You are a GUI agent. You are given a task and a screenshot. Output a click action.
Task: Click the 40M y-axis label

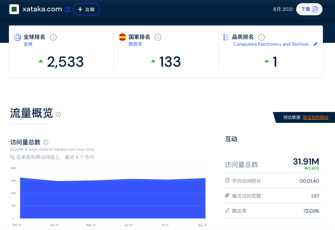tap(13, 168)
